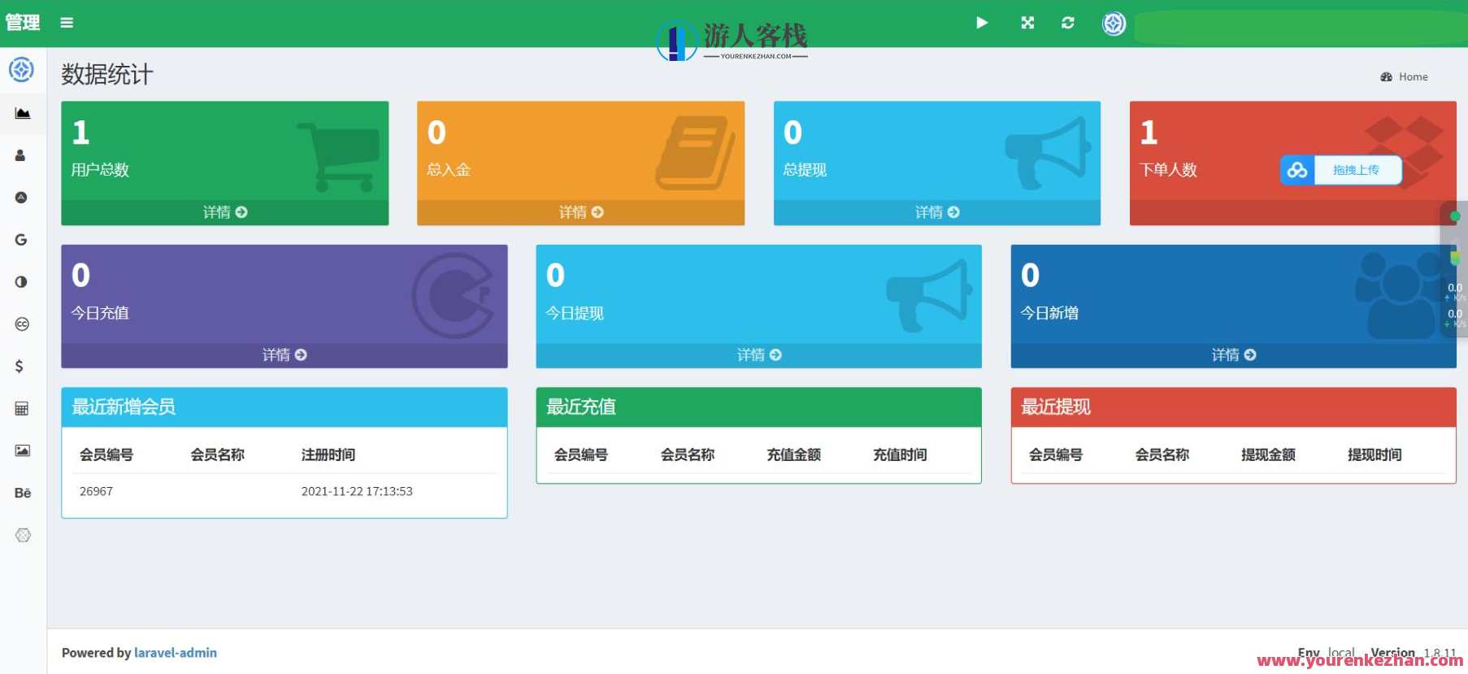Enter fullscreen with the expand arrows icon
The width and height of the screenshot is (1468, 674).
coord(1027,23)
